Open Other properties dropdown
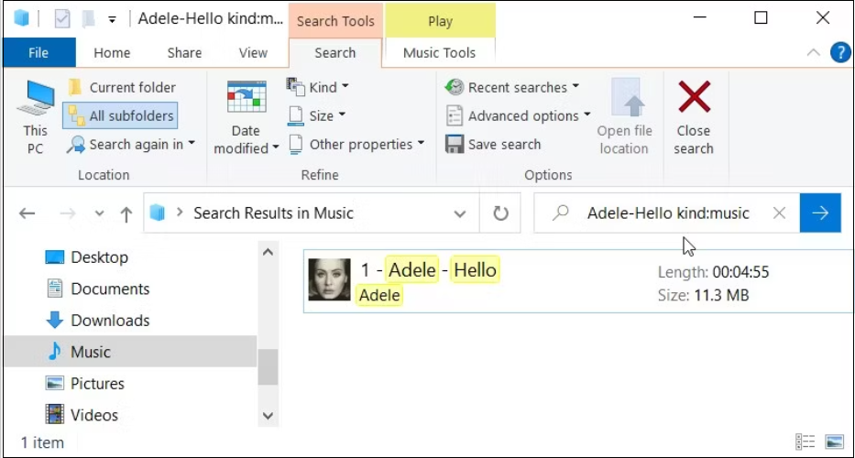Screen dimensions: 855x458 356,145
